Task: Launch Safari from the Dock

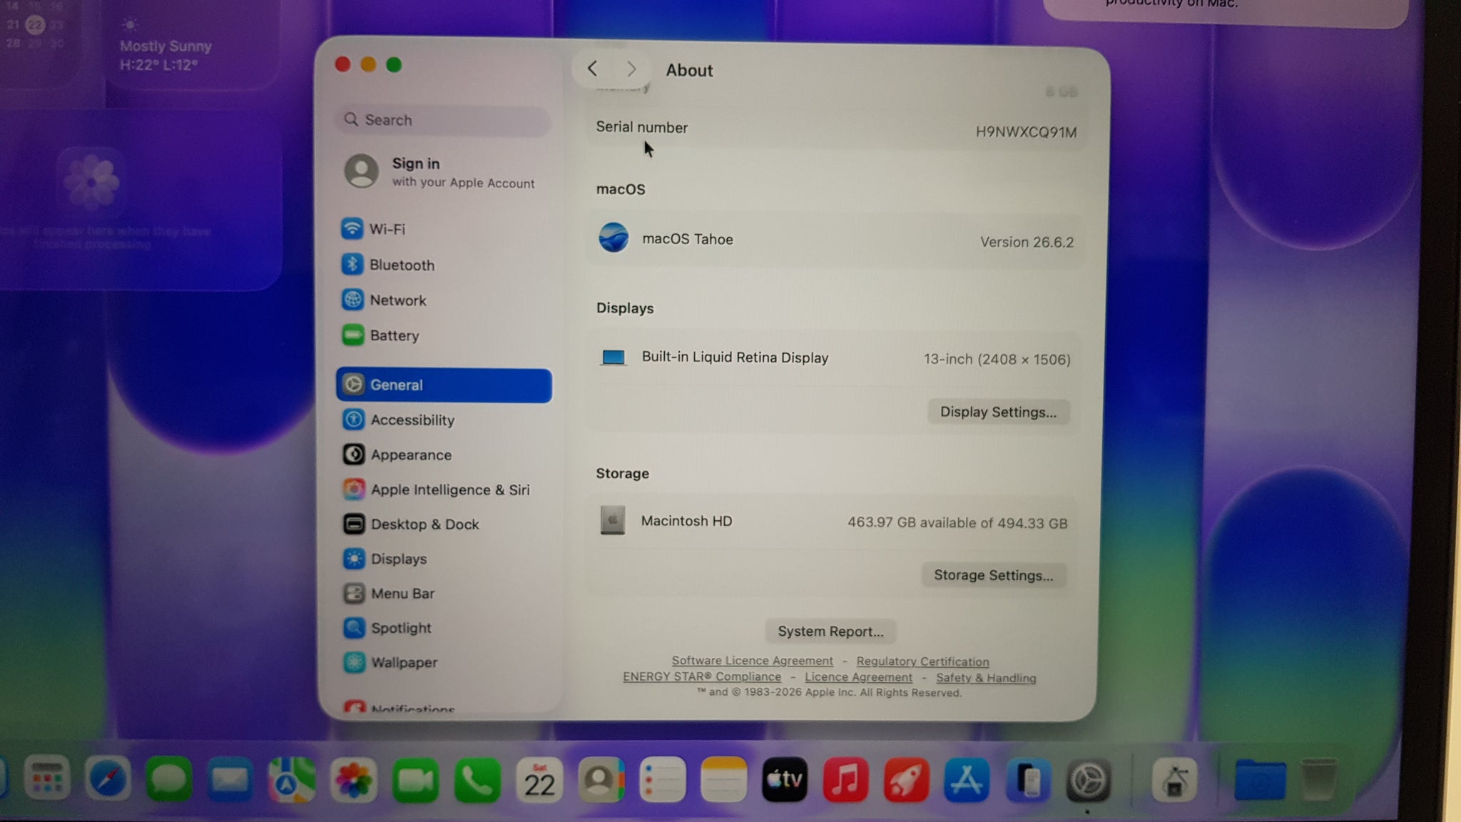Action: coord(108,779)
